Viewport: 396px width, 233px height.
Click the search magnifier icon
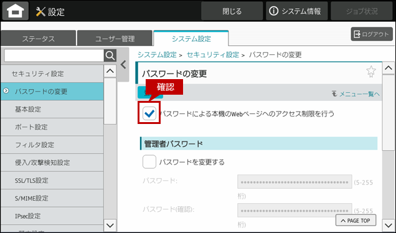(x=110, y=55)
